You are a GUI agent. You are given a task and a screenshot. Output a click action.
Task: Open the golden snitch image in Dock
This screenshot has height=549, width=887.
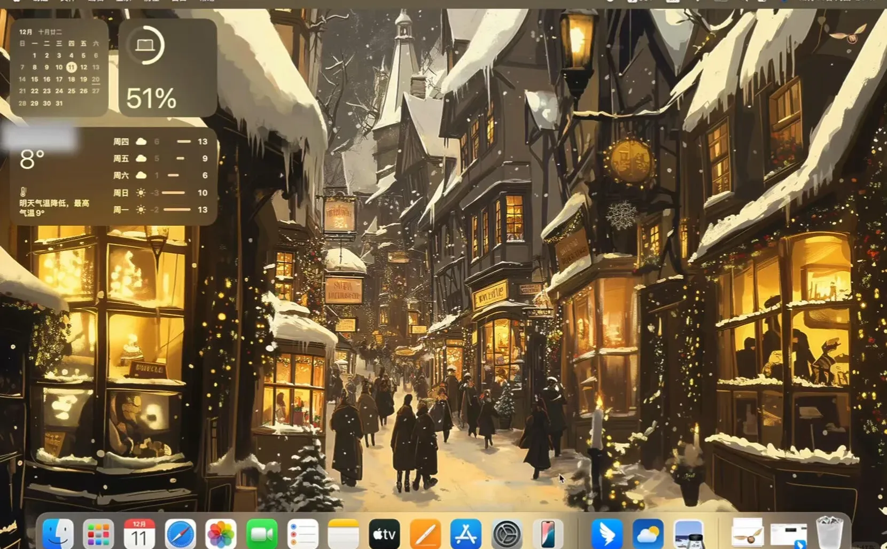pyautogui.click(x=748, y=532)
